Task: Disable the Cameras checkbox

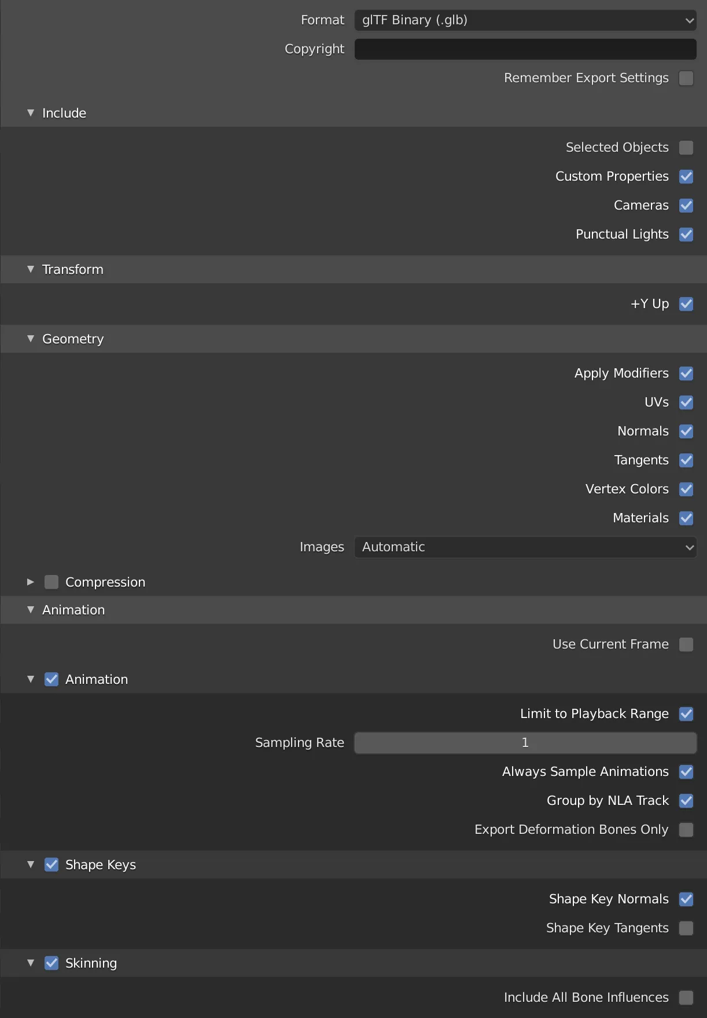Action: tap(686, 206)
